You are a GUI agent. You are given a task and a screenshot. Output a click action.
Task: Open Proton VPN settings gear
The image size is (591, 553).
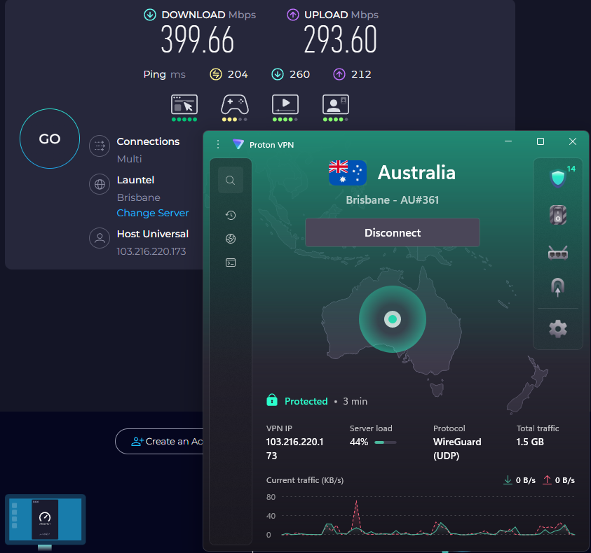point(557,328)
